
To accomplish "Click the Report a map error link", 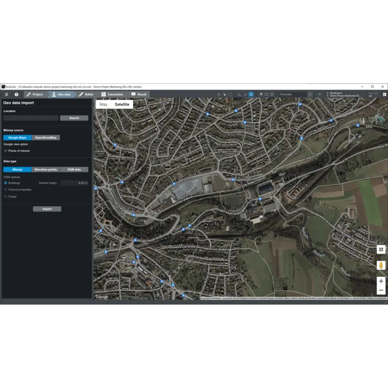I will (x=377, y=299).
